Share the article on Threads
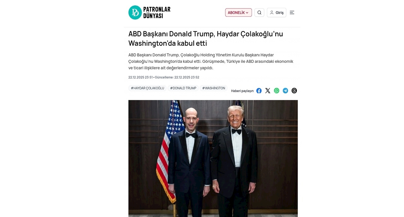This screenshot has width=404, height=217. tap(294, 91)
